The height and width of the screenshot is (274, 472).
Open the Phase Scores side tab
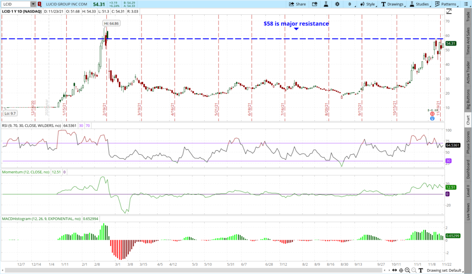[468, 142]
